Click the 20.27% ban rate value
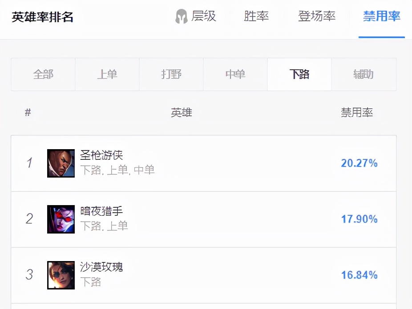Screen dimensions: 412x309 pos(359,163)
